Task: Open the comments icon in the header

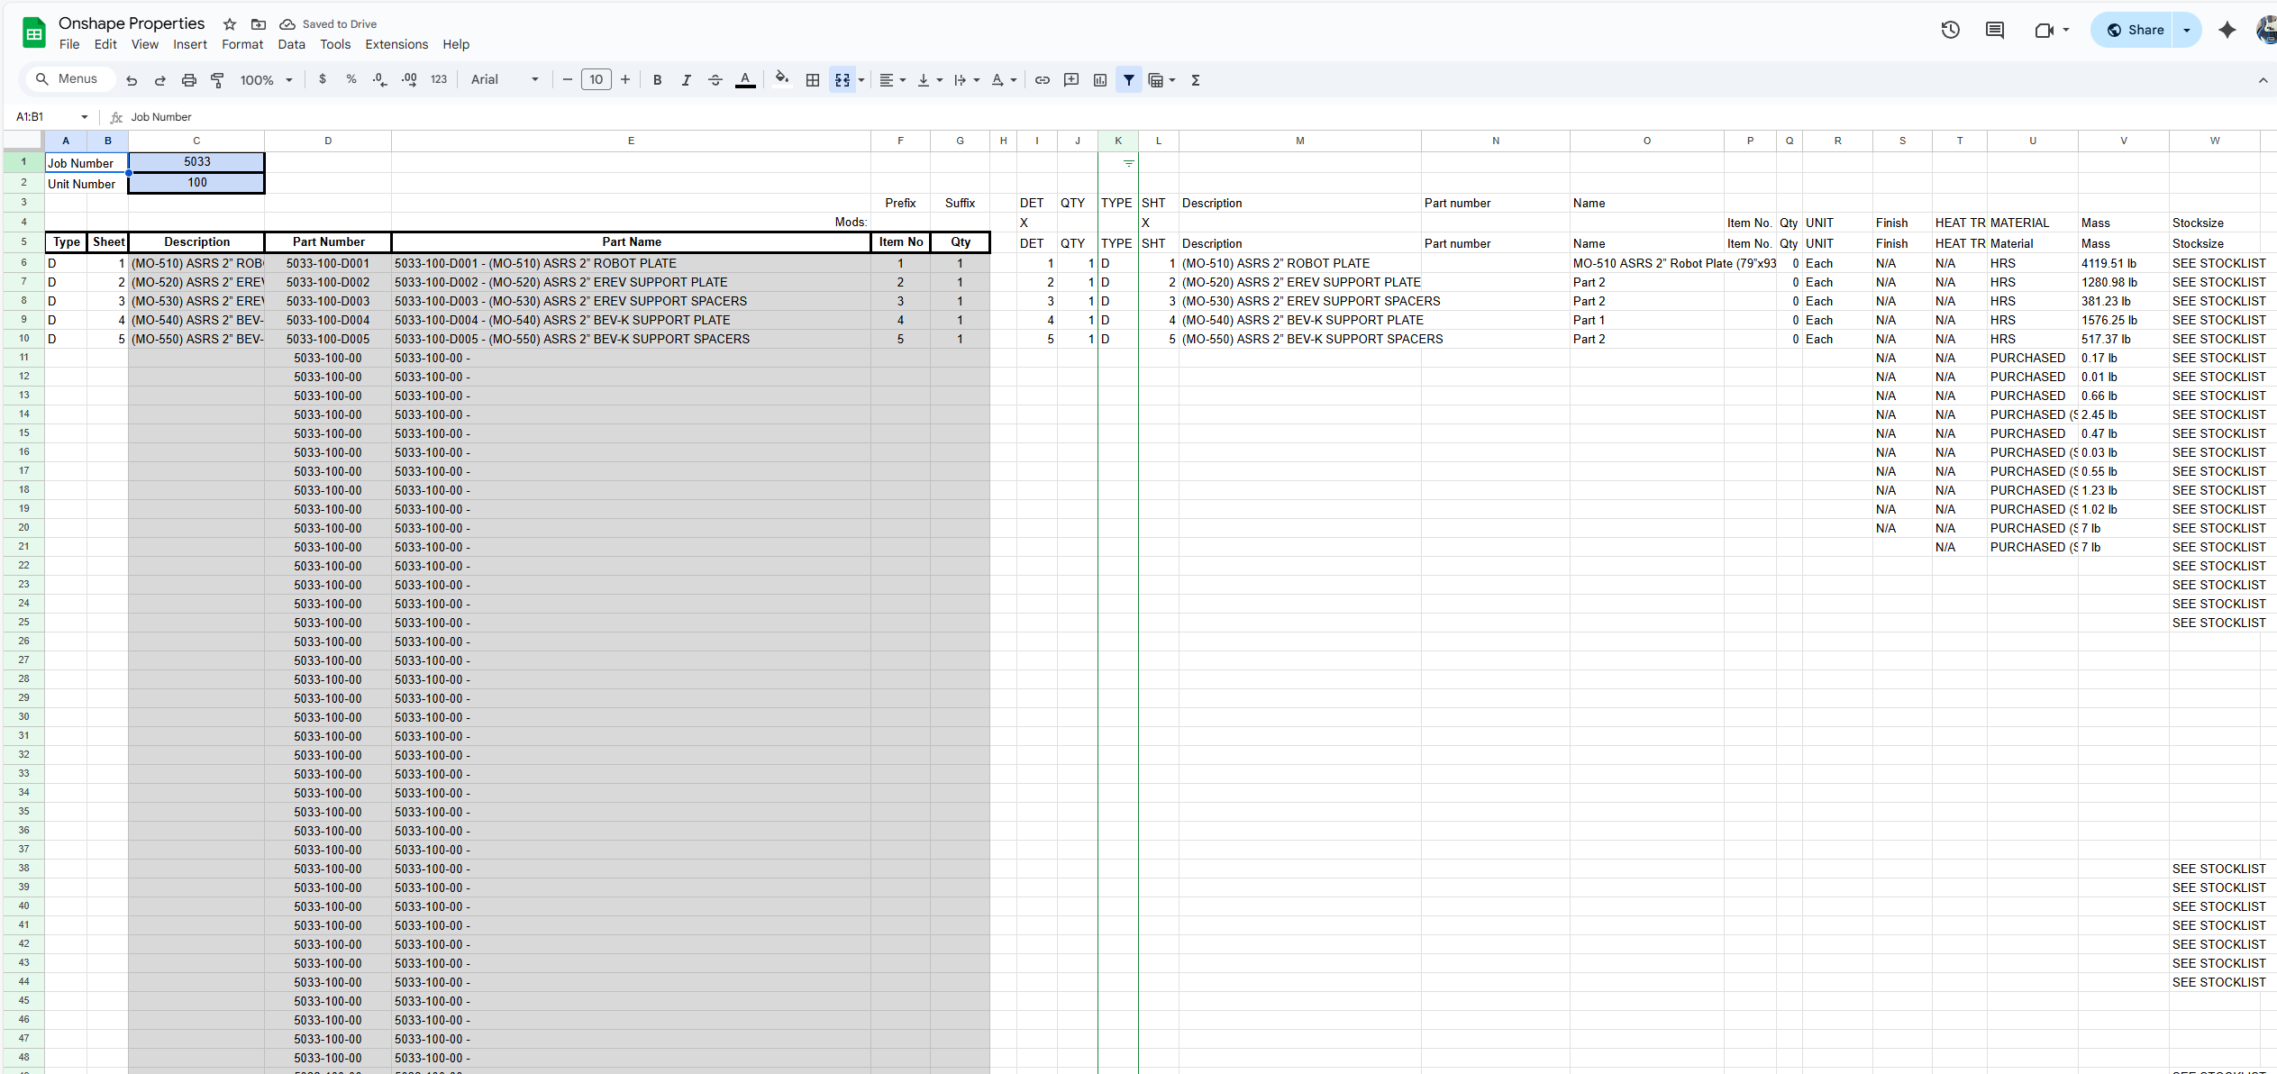Action: tap(1994, 30)
